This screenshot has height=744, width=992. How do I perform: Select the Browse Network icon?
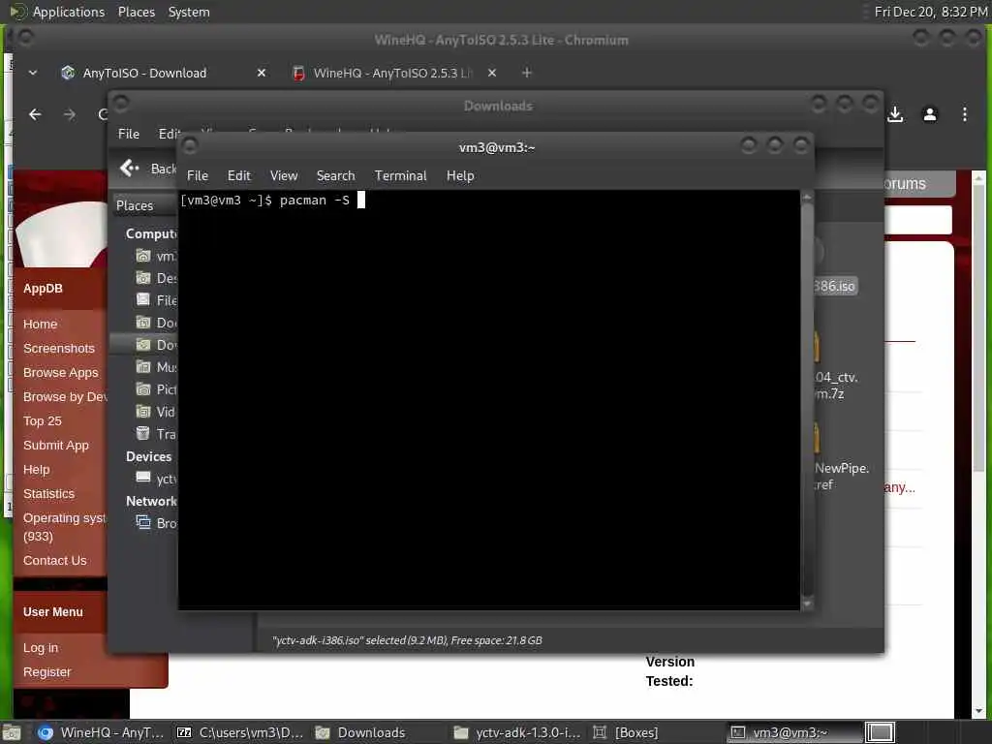(x=143, y=522)
